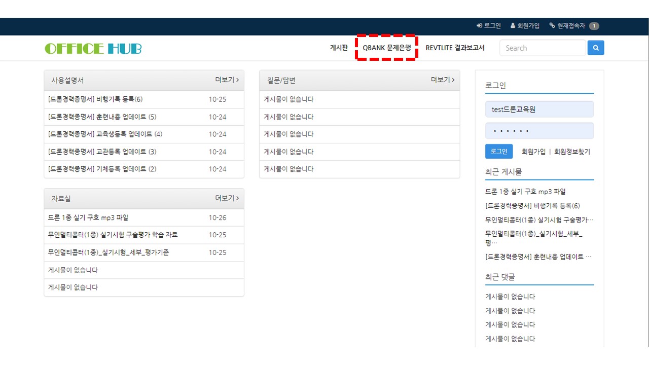Open the 게시판 menu
Image resolution: width=649 pixels, height=365 pixels.
point(339,48)
